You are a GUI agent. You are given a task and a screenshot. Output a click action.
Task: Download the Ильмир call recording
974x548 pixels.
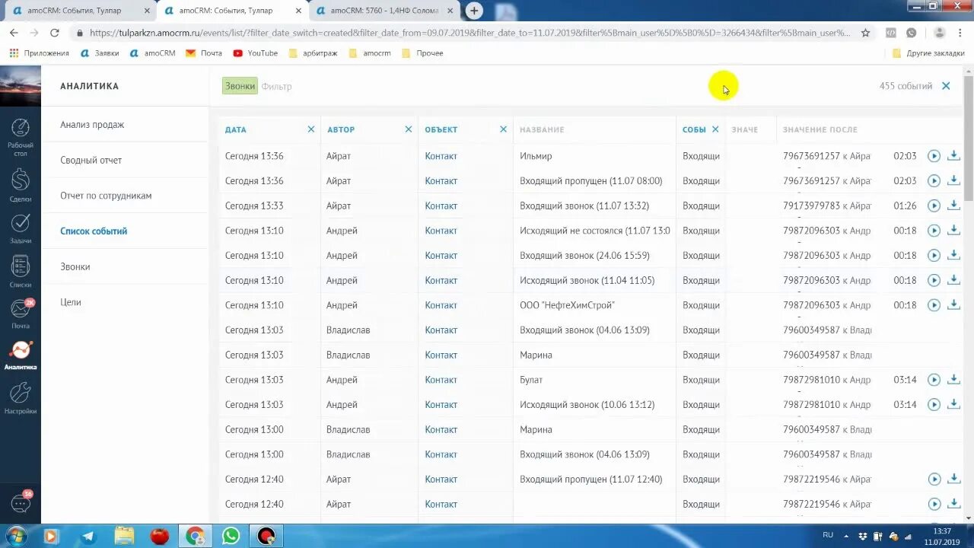click(x=953, y=156)
